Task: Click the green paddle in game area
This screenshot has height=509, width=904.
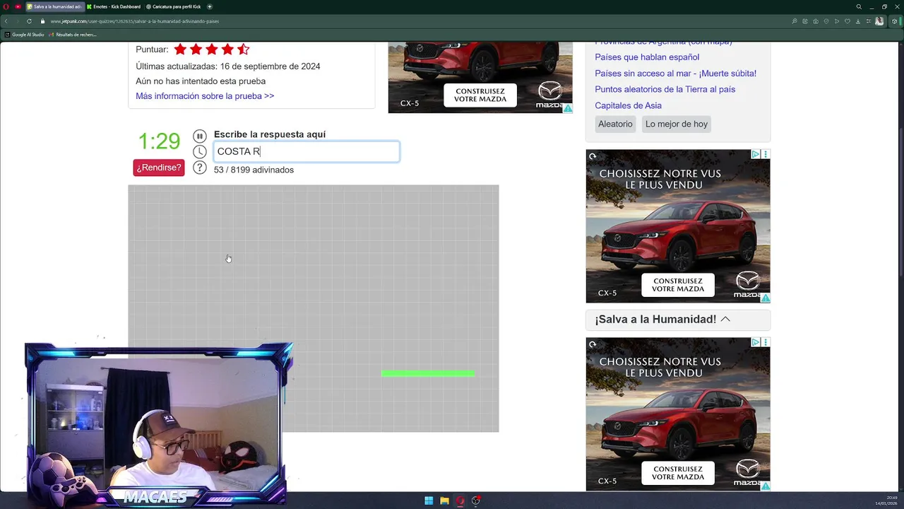Action: point(428,373)
